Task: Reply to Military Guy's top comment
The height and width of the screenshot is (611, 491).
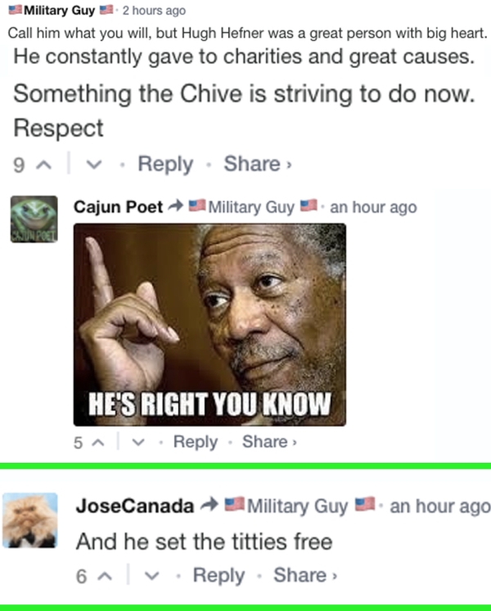Action: [165, 164]
